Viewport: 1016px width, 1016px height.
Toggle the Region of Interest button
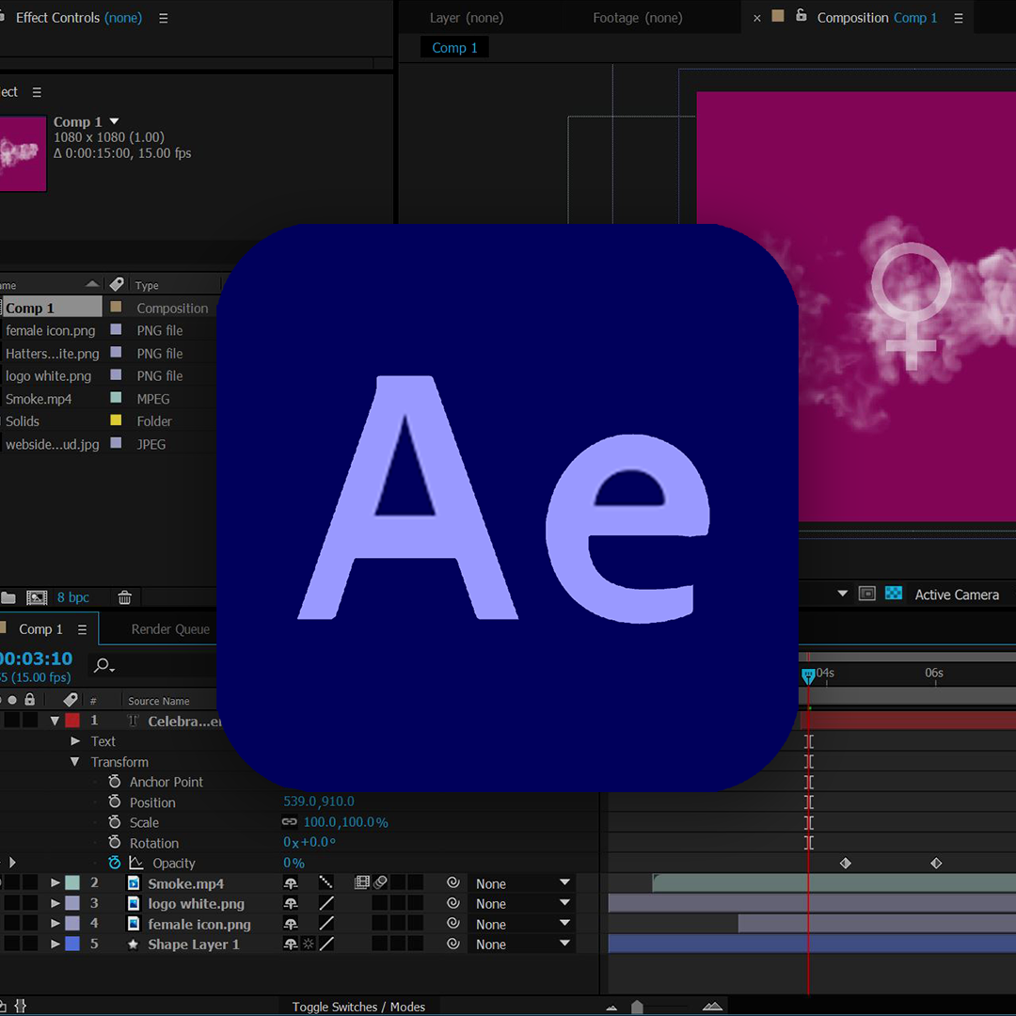pos(867,594)
